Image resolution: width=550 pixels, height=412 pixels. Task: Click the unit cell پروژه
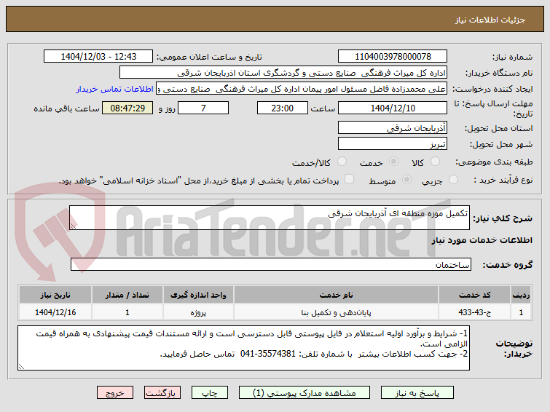198,312
